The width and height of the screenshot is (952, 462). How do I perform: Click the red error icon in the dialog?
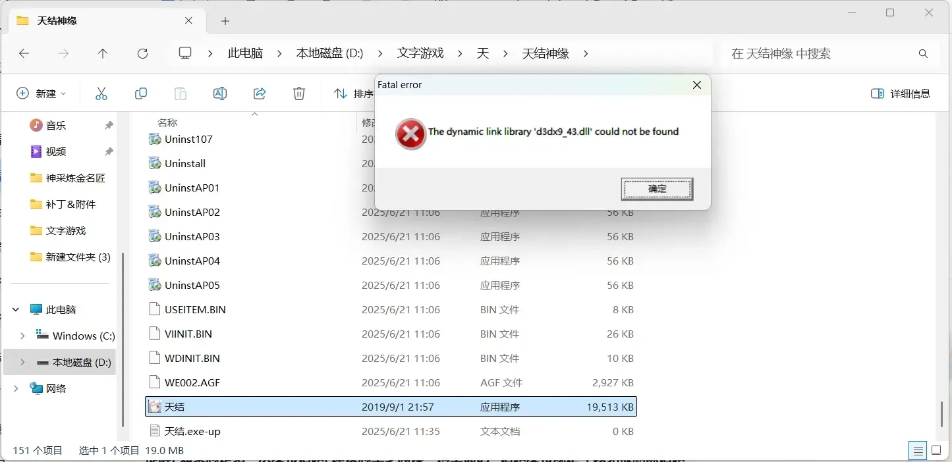coord(410,134)
